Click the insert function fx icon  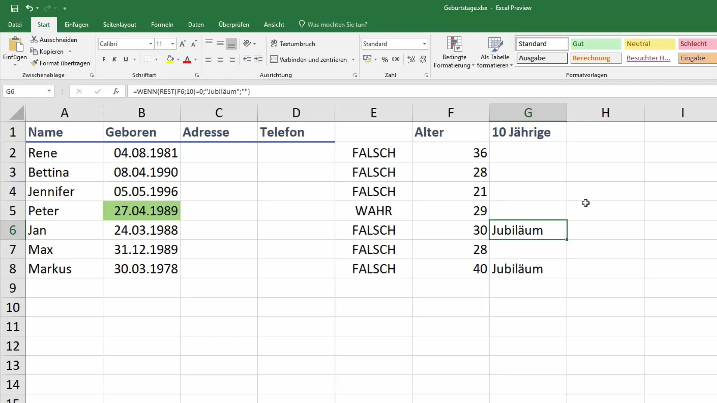pos(116,91)
